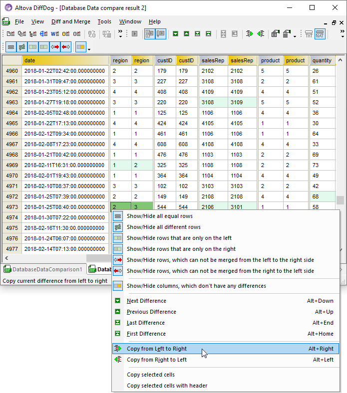This screenshot has height=393, width=347.
Task: Toggle Show/Hide all equal rows in context menu
Action: pyautogui.click(x=160, y=216)
